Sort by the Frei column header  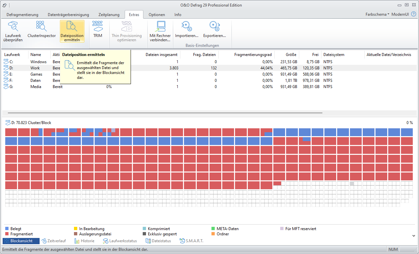[x=310, y=55]
